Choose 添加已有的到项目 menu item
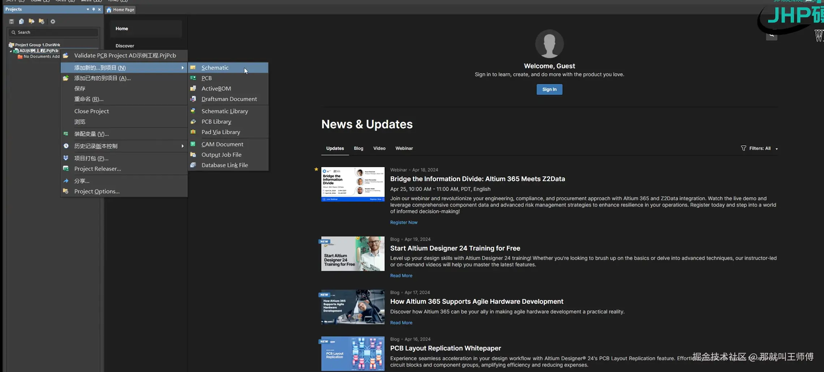This screenshot has height=372, width=824. point(124,78)
